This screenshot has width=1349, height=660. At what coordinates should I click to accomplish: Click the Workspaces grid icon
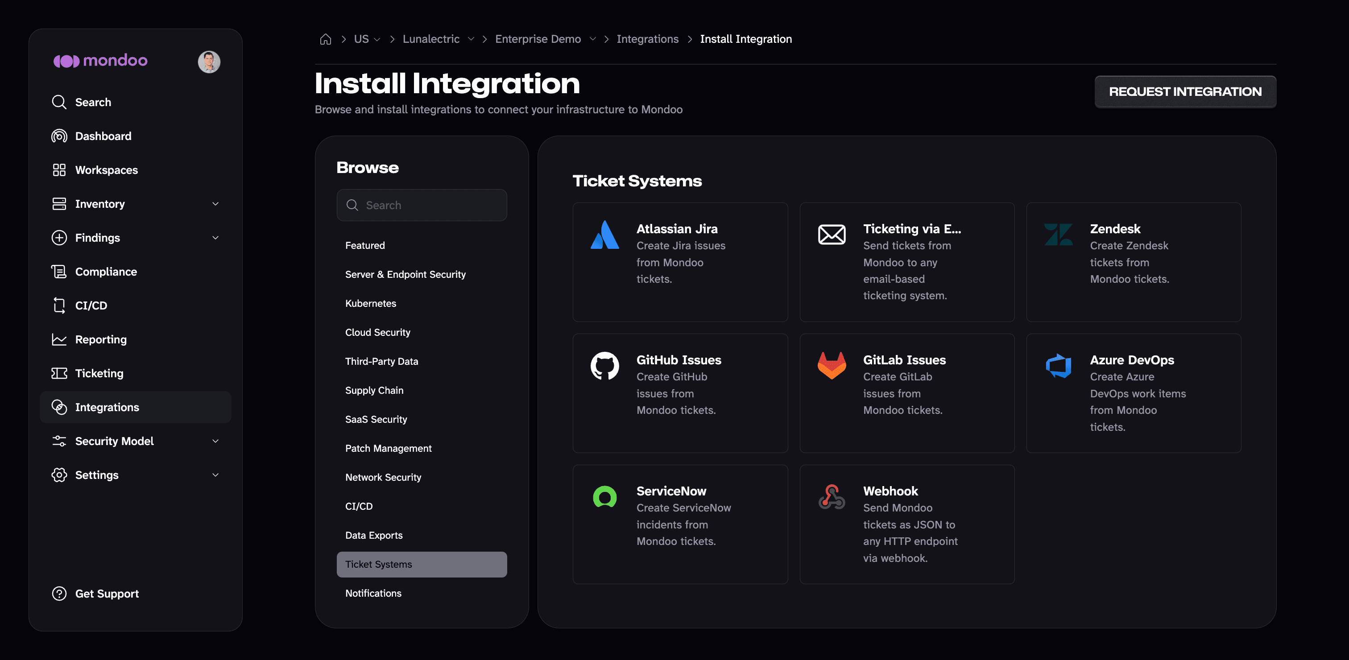click(x=59, y=170)
